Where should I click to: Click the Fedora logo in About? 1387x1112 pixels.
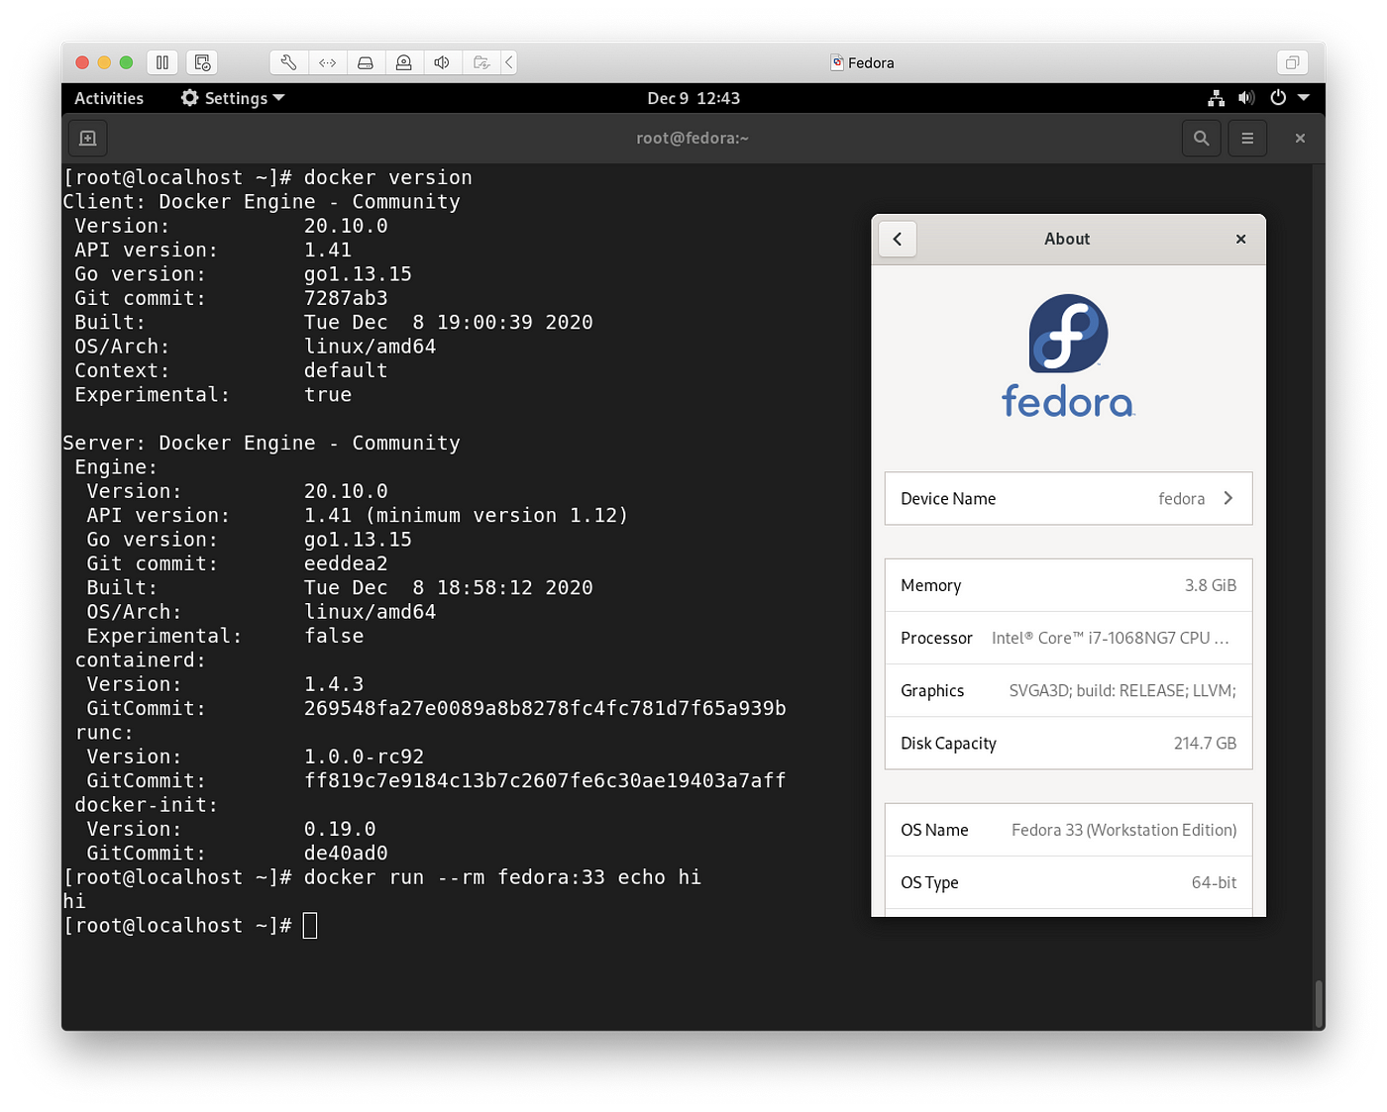click(1068, 355)
